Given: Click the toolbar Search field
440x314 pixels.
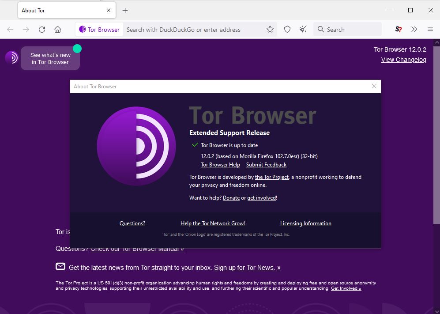Looking at the screenshot, I should (x=347, y=30).
